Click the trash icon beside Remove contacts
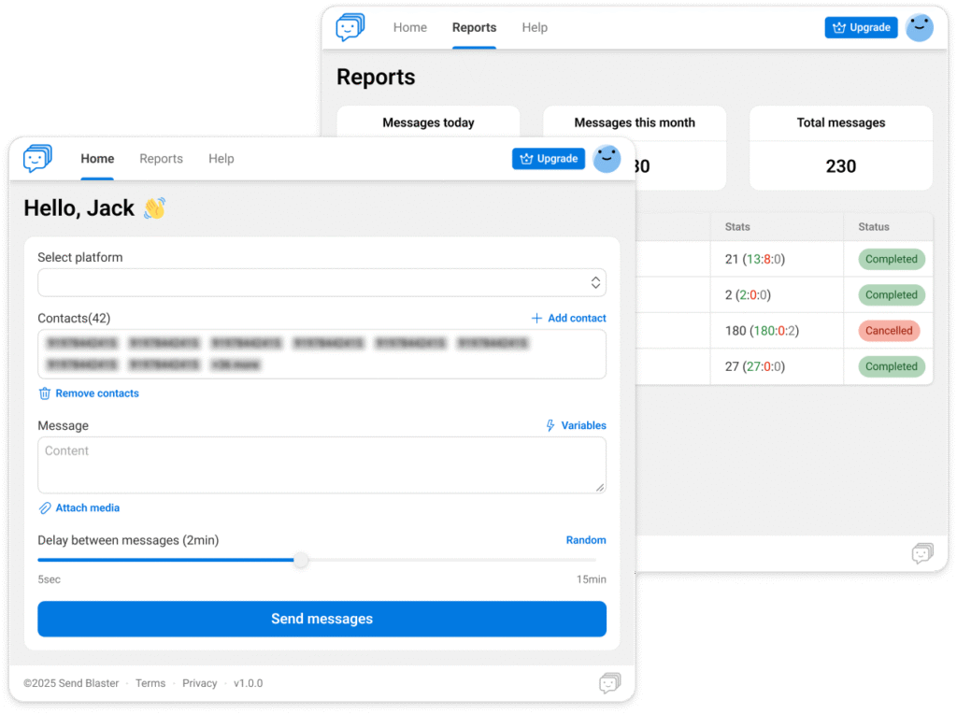 pyautogui.click(x=45, y=393)
